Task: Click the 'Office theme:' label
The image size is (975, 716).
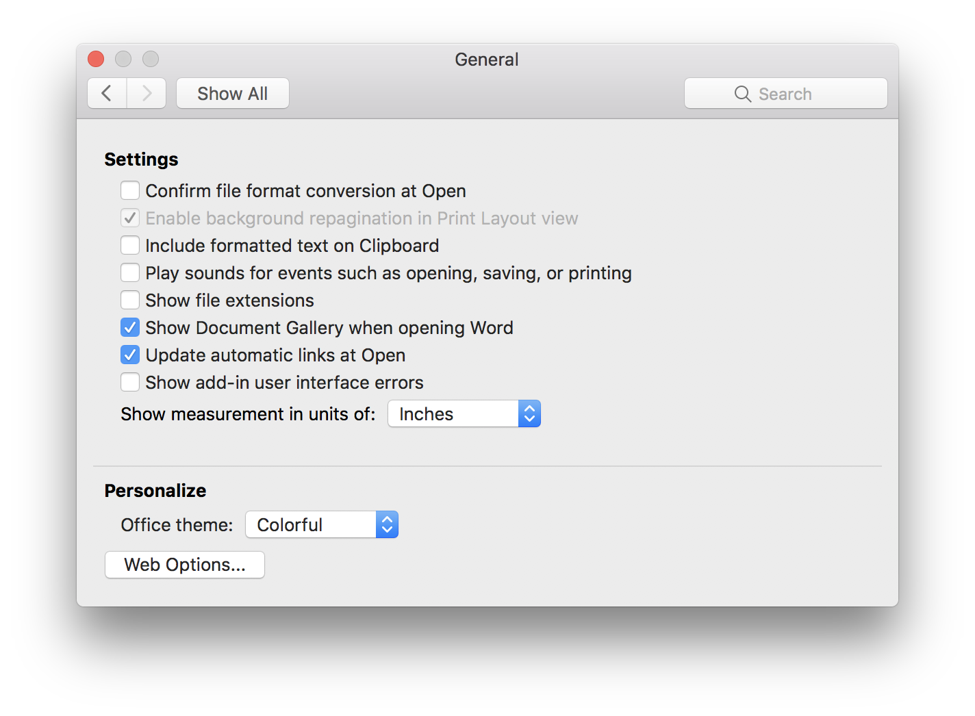Action: pos(177,525)
